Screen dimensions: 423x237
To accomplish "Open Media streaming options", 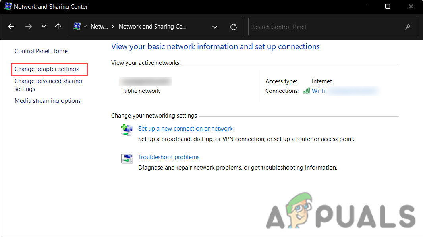I will pos(48,101).
